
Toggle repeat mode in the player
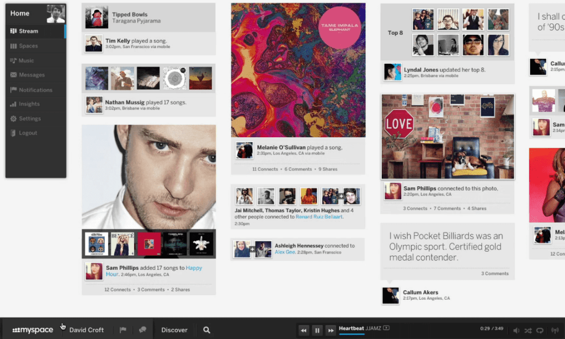tap(540, 330)
